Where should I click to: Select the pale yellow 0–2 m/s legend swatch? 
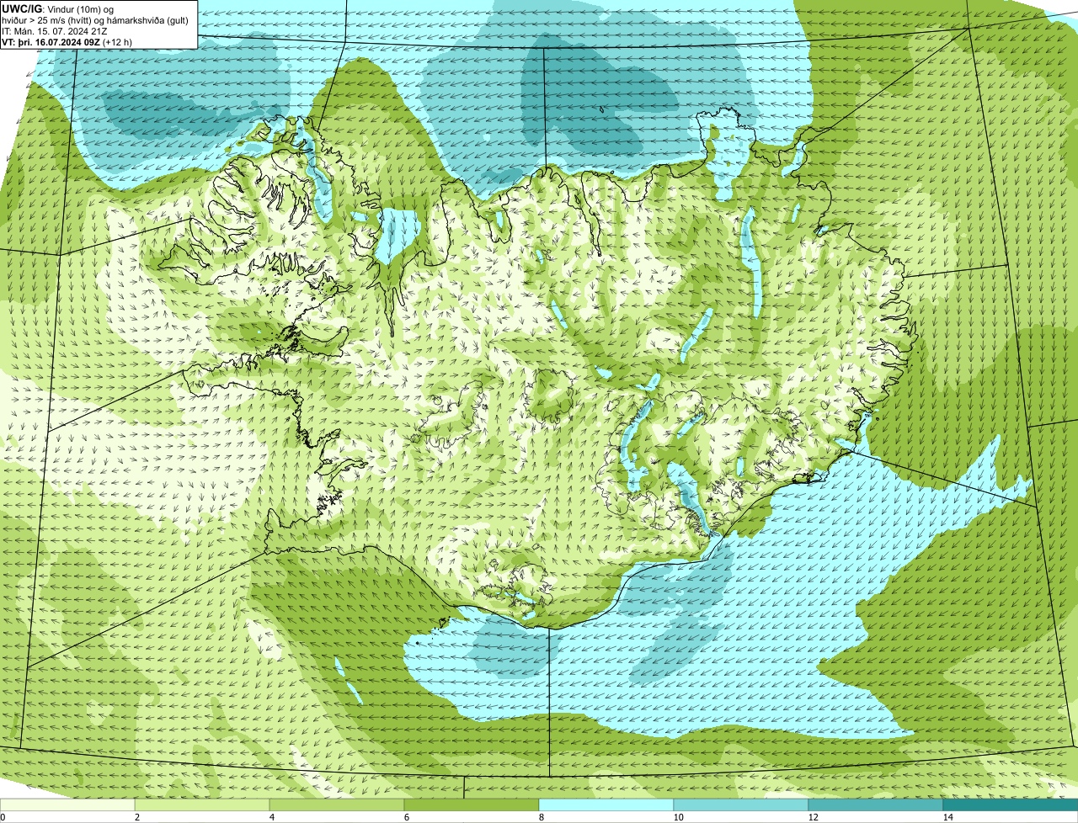(67, 805)
